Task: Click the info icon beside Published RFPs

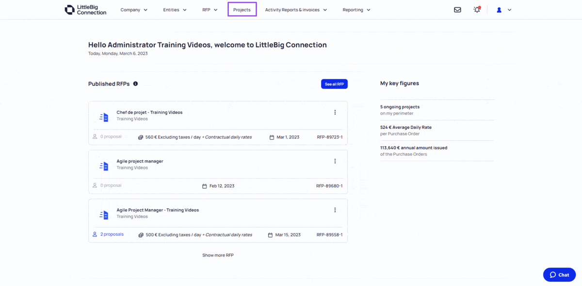Action: [135, 84]
